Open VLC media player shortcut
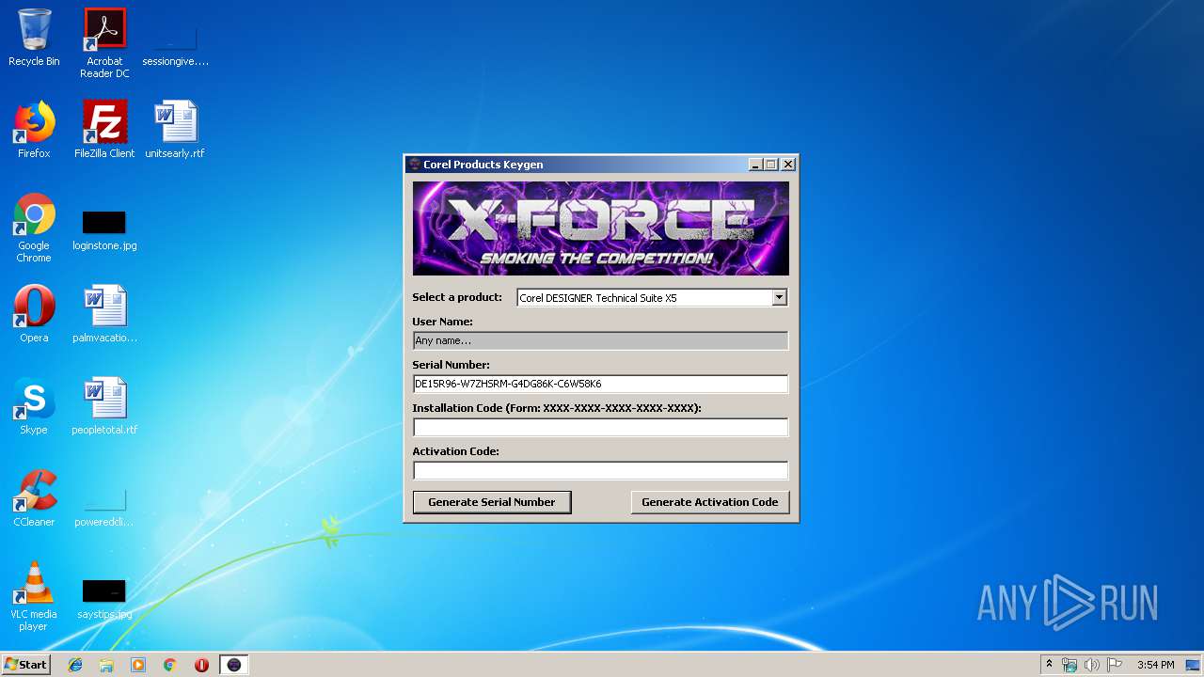1204x677 pixels. [34, 596]
